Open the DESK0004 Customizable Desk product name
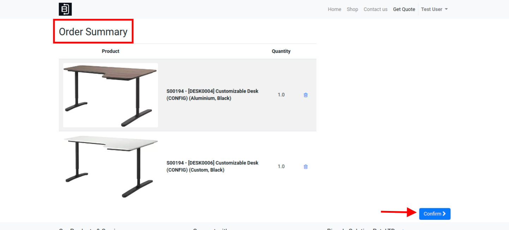The width and height of the screenshot is (509, 230). coord(212,95)
